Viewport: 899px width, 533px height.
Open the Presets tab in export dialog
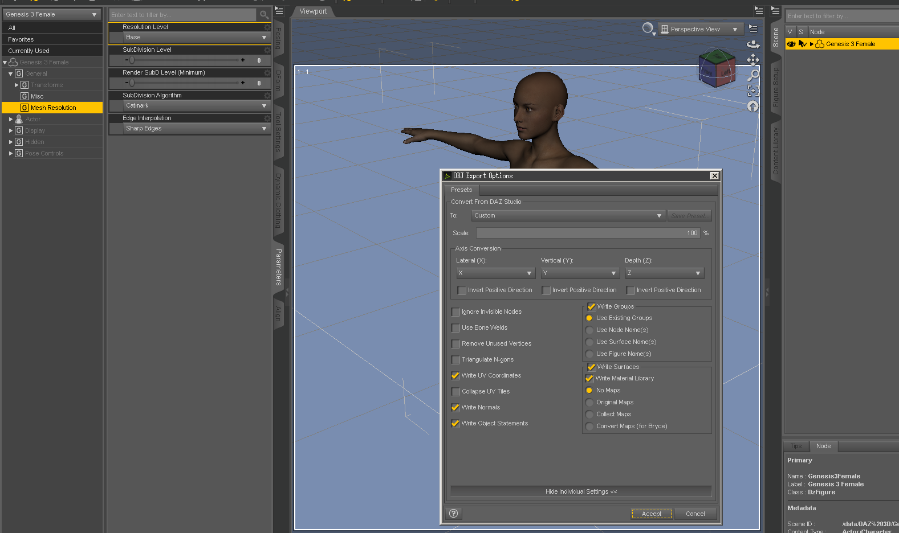coord(461,190)
